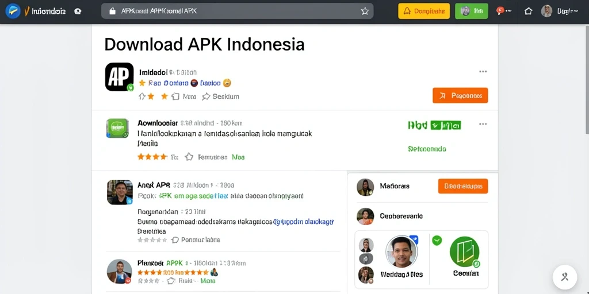The height and width of the screenshot is (294, 589).
Task: Click the orange button in AP row
Action: 460,96
